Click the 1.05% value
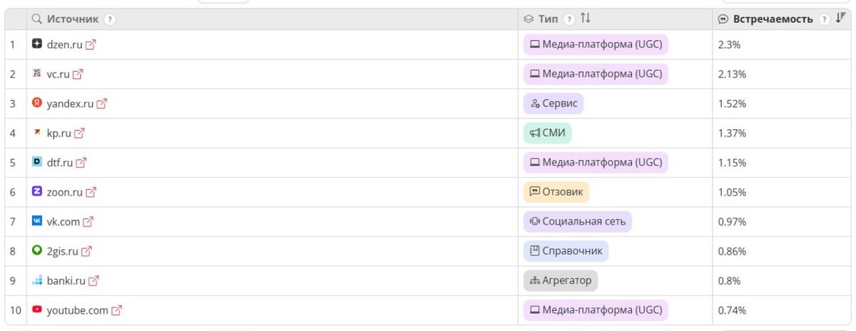This screenshot has height=331, width=856. tap(732, 192)
